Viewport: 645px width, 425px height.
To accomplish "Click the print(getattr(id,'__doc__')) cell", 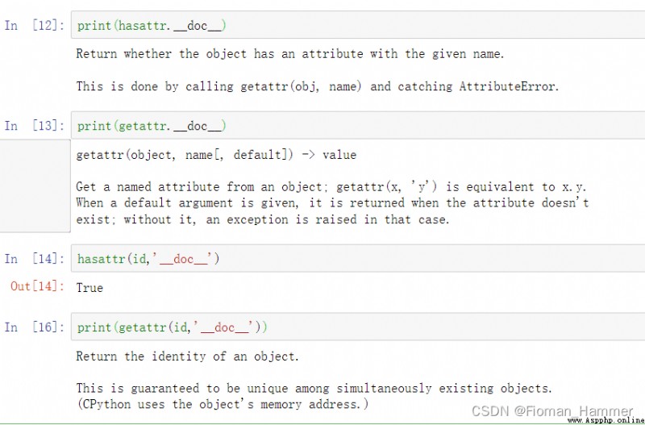I will pyautogui.click(x=358, y=327).
